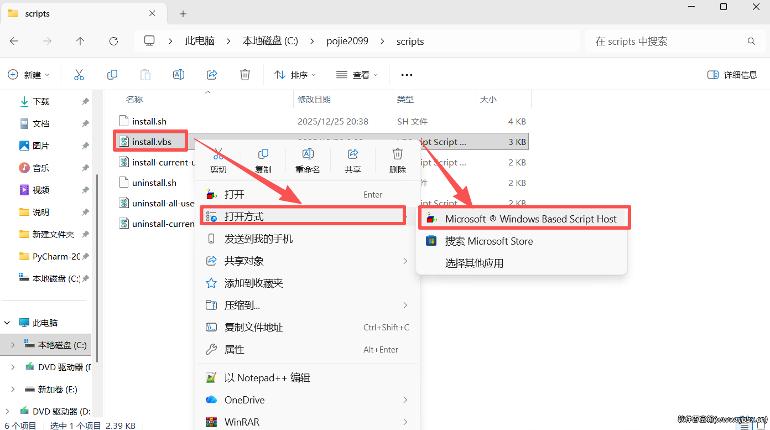This screenshot has width=770, height=430.
Task: Select the uninstall.sh file
Action: tap(154, 183)
